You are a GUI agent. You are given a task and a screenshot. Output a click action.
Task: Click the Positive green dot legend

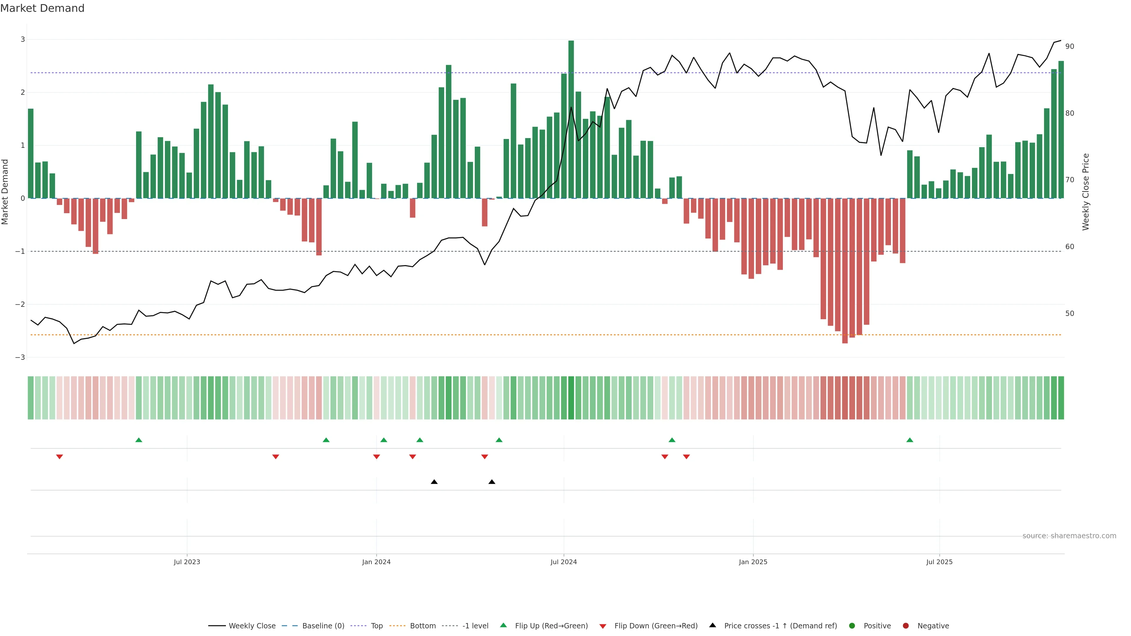click(x=852, y=626)
